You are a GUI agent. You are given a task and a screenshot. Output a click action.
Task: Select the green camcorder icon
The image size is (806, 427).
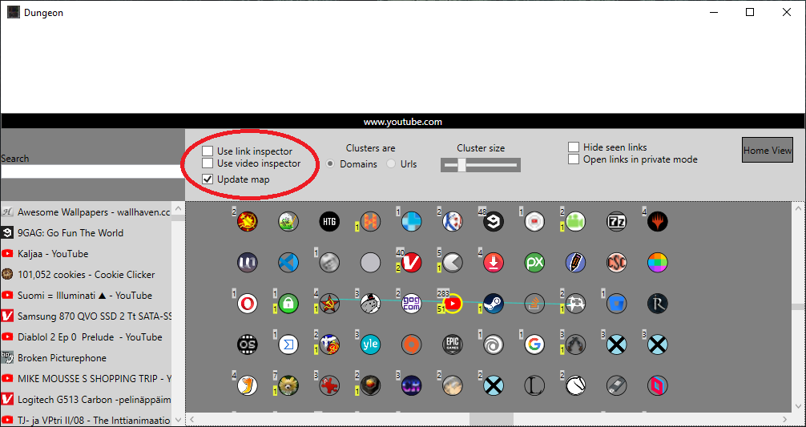[576, 221]
